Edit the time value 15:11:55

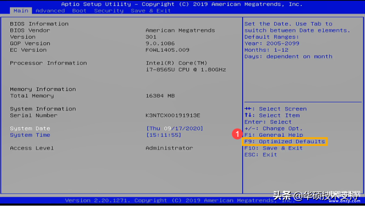point(163,135)
